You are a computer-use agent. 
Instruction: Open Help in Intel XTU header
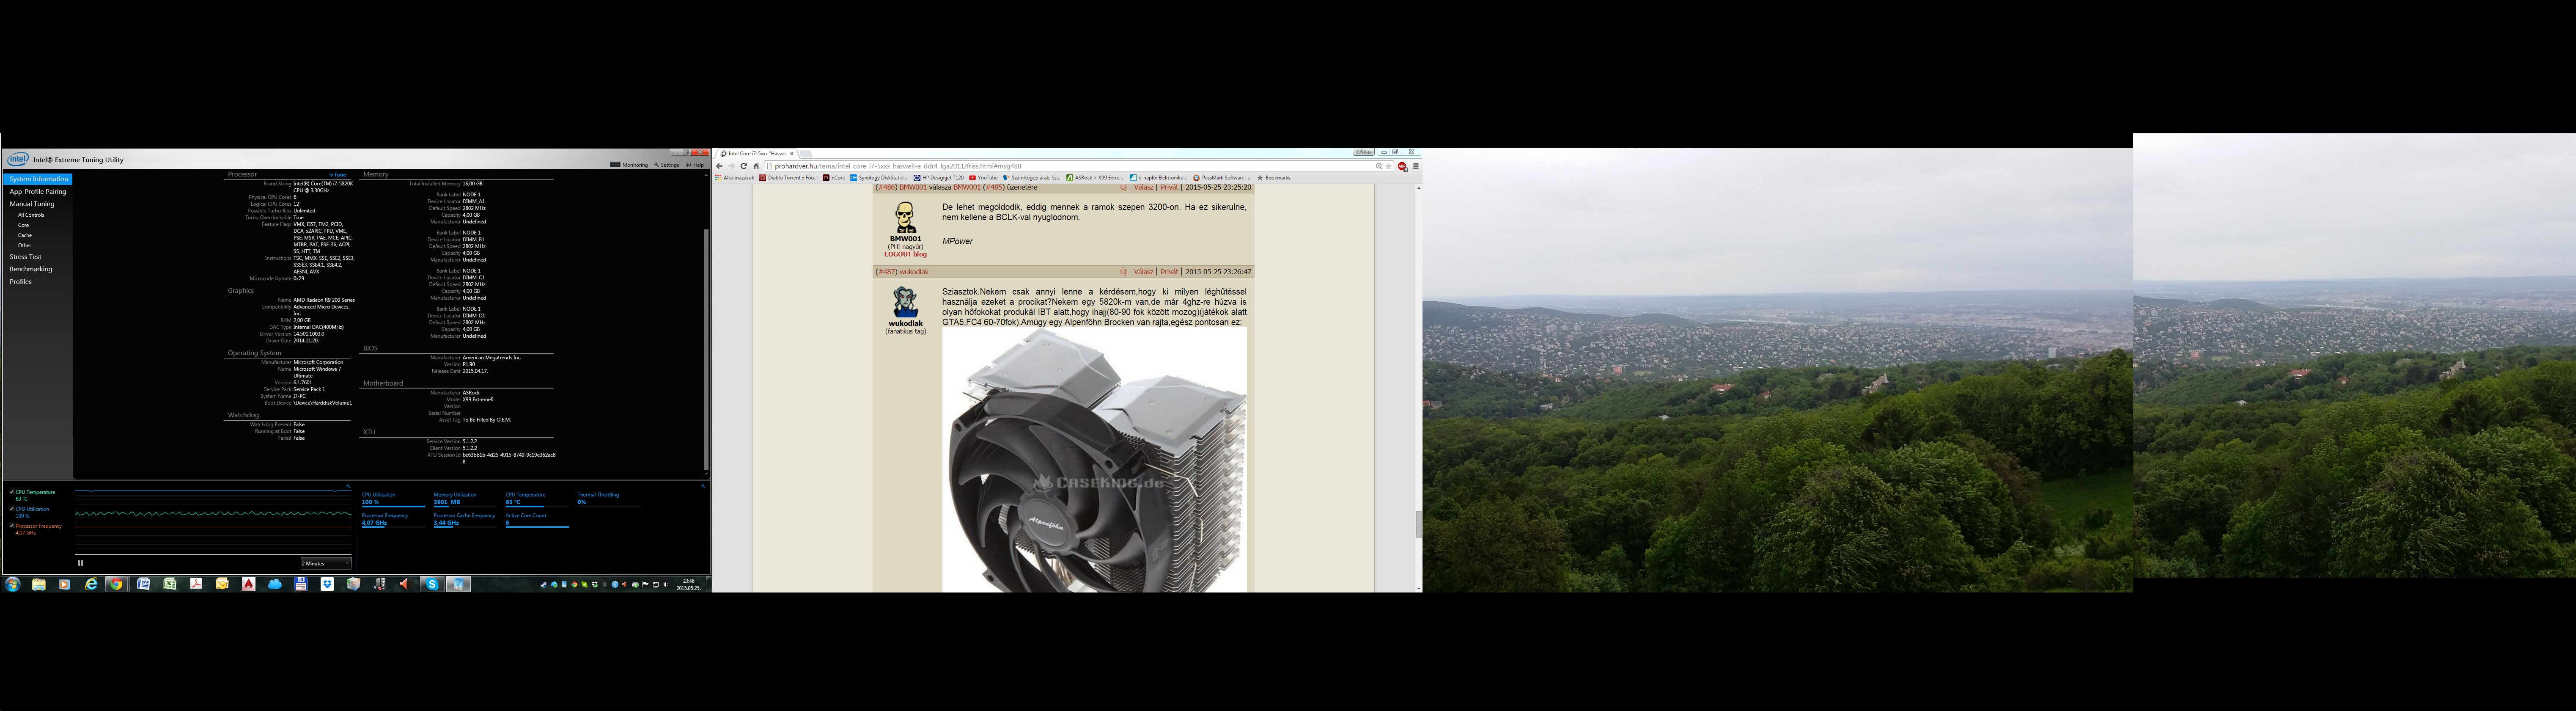click(695, 165)
